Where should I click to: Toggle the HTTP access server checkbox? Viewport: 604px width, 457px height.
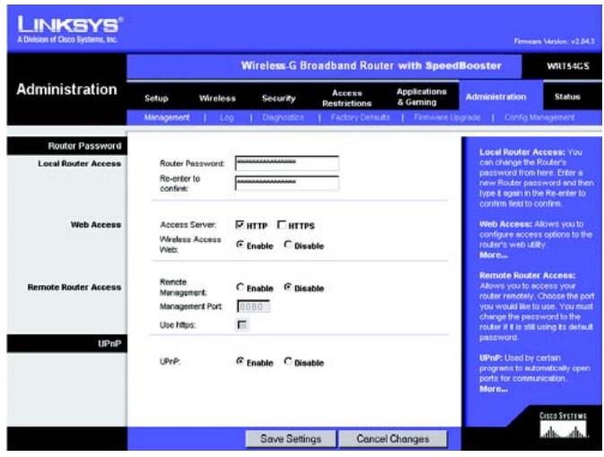240,225
